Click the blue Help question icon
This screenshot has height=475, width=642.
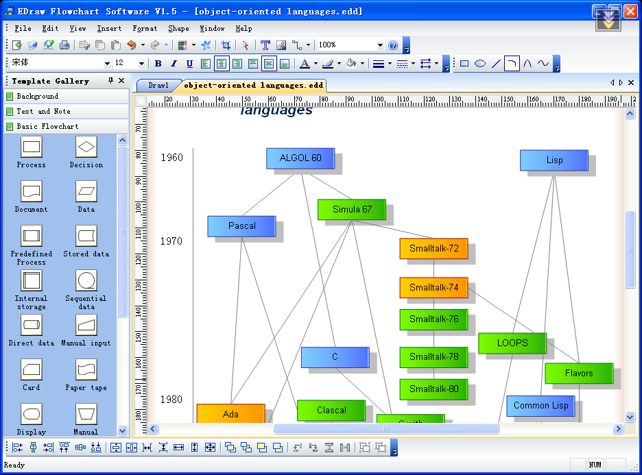(393, 45)
